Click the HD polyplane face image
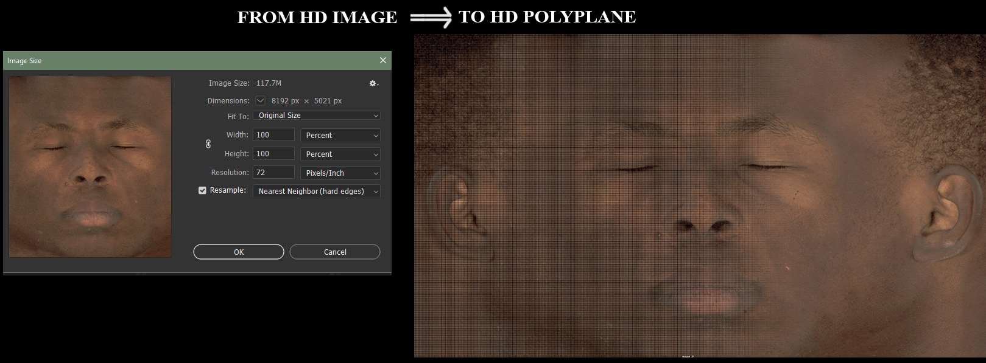 click(700, 196)
